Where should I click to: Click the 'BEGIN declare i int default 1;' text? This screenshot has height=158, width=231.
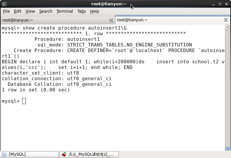46,62
